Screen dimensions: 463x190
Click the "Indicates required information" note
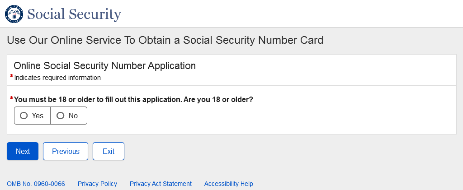(57, 78)
